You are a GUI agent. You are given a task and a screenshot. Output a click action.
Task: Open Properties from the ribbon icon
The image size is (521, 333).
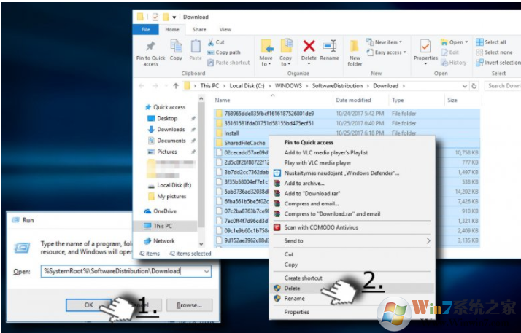tap(425, 47)
